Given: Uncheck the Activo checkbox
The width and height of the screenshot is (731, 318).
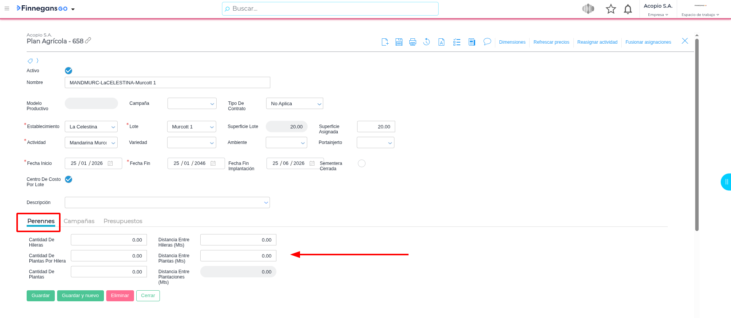Looking at the screenshot, I should click(x=69, y=71).
